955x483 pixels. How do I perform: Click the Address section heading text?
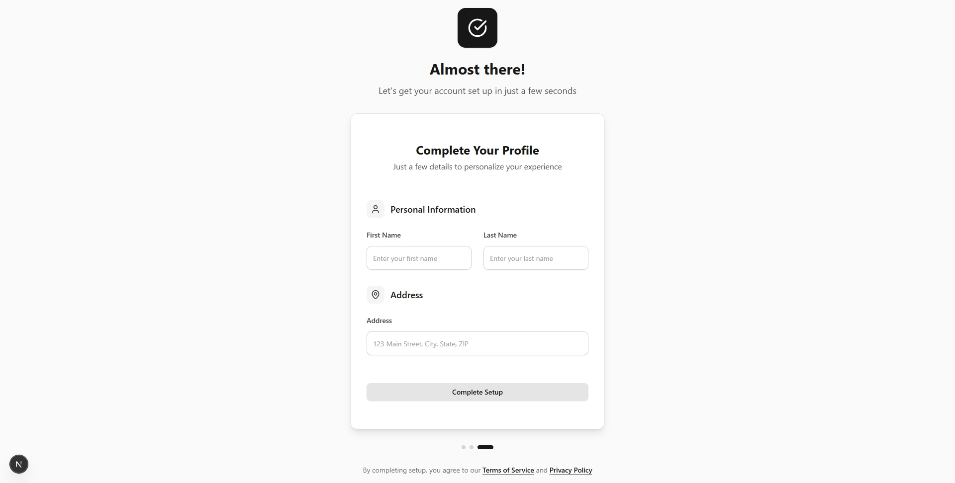click(x=406, y=295)
